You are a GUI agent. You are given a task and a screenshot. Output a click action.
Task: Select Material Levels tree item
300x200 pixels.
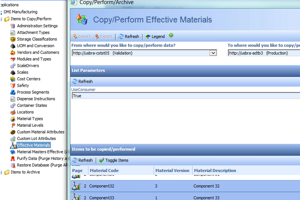30,125
